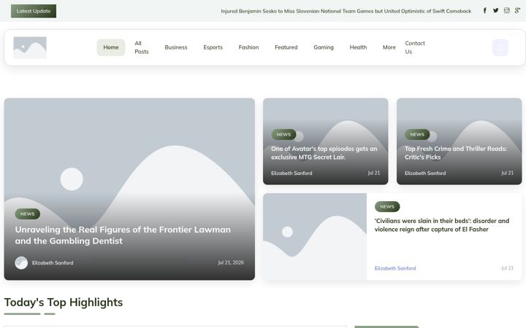The image size is (526, 328).
Task: Click NEWS tag on Crime Thriller card
Action: click(x=417, y=135)
